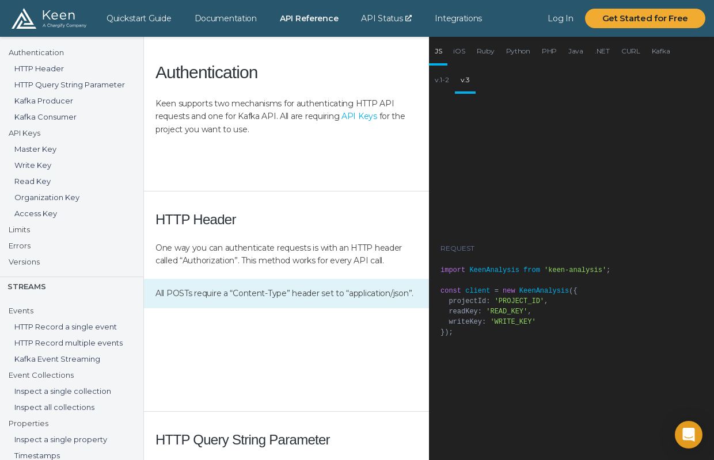Open Event Collections in sidebar
This screenshot has width=714, height=460.
(x=41, y=375)
